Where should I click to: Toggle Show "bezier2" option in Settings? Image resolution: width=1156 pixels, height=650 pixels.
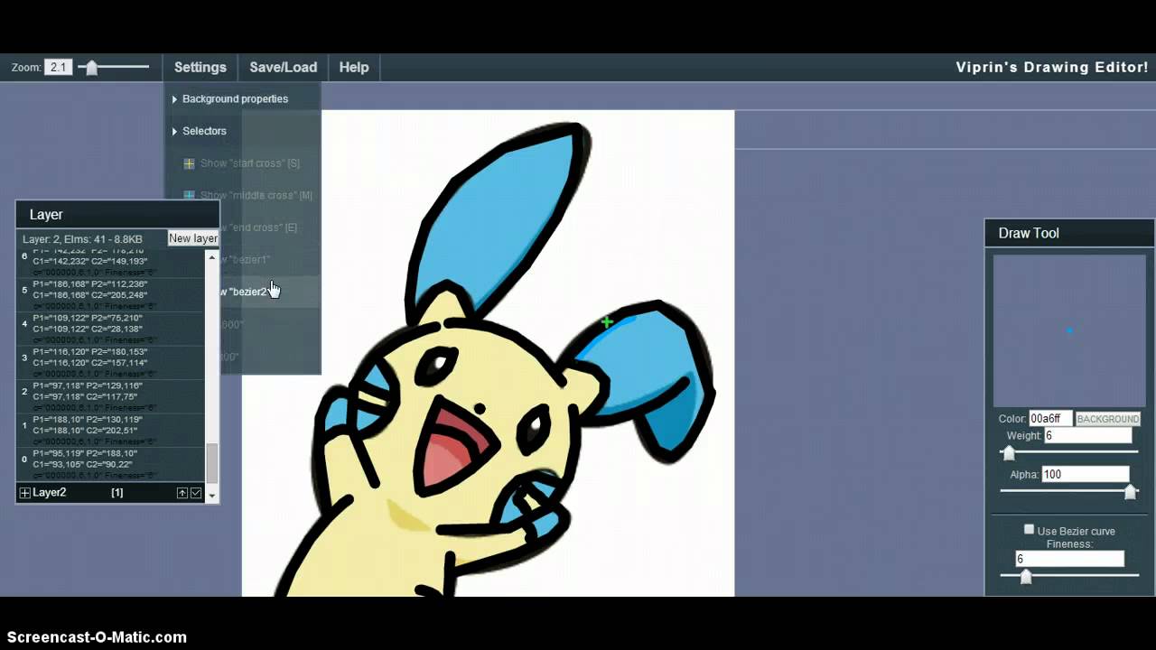pos(244,292)
